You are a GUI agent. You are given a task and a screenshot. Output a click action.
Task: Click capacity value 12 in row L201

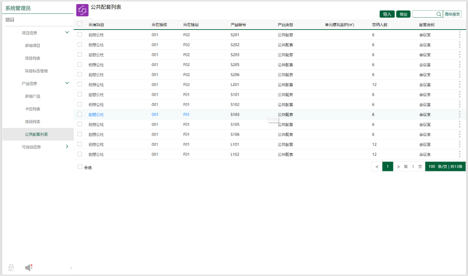(x=374, y=85)
